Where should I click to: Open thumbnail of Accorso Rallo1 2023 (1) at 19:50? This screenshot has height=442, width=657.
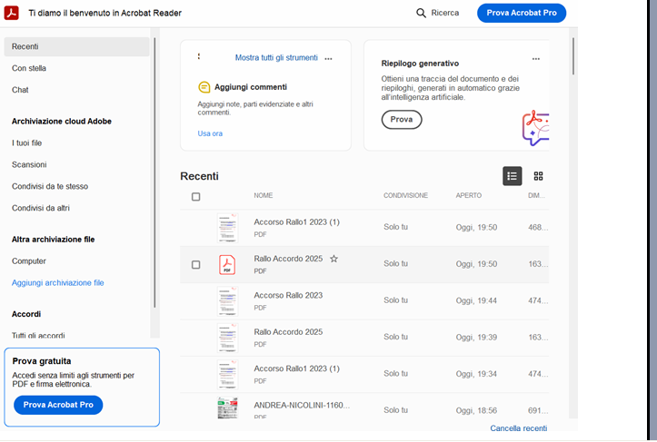(227, 228)
